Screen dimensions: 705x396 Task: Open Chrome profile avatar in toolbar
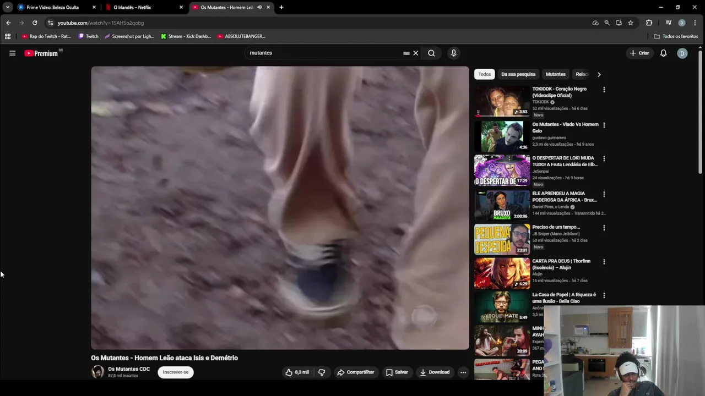point(682,23)
